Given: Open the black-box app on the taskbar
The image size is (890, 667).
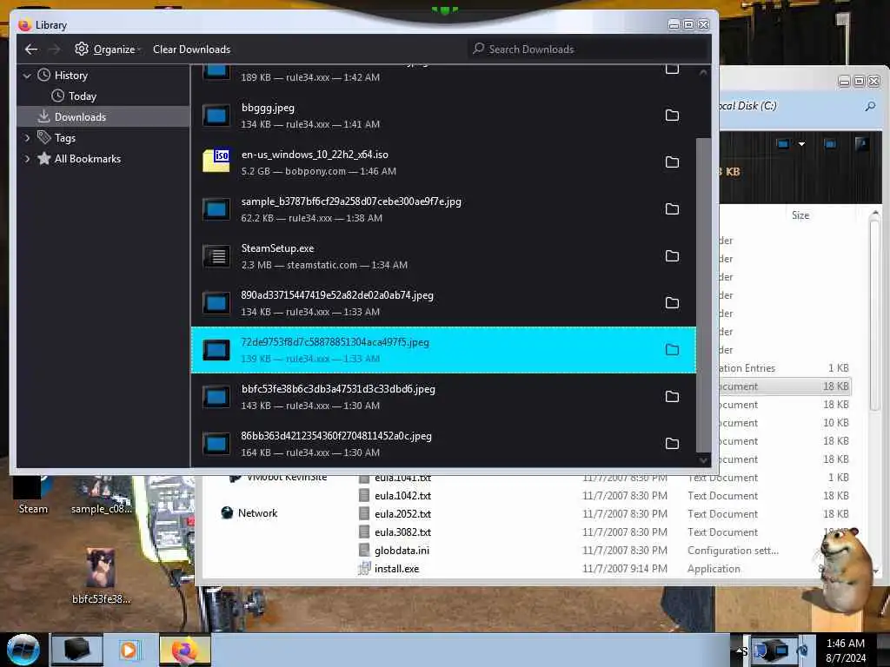Looking at the screenshot, I should pyautogui.click(x=77, y=650).
